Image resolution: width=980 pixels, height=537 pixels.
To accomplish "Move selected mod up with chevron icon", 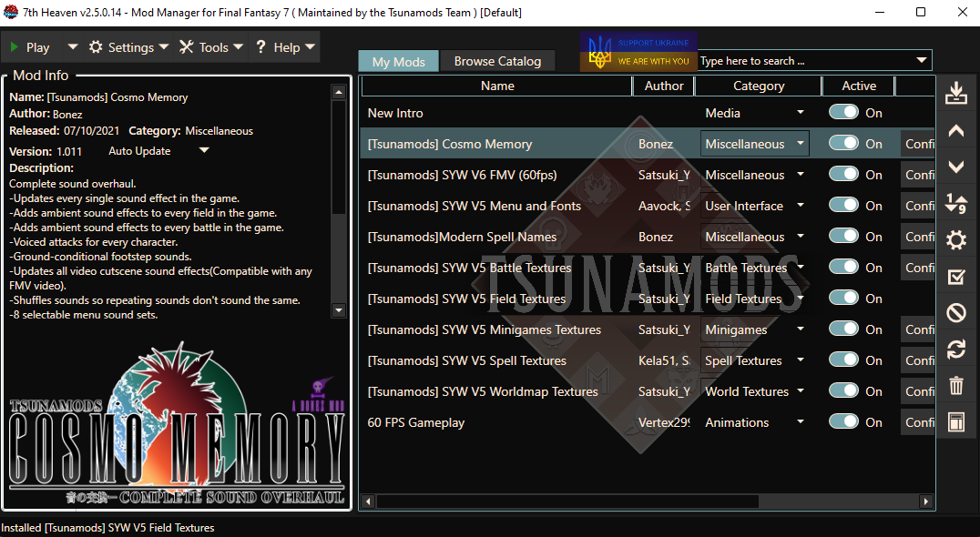I will click(956, 130).
